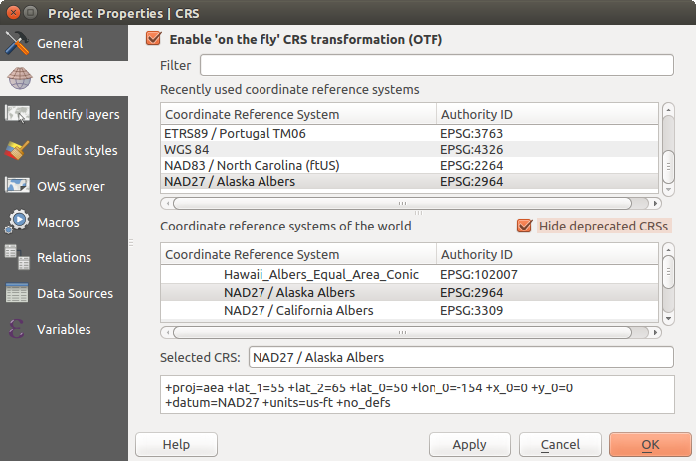Sort world list by Coordinate Reference System
Screen dimensions: 696x461
click(x=297, y=255)
